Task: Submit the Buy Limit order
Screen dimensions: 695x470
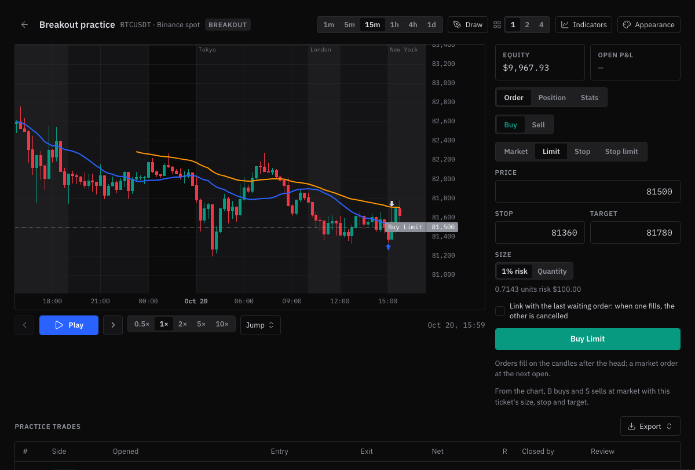Action: point(588,339)
